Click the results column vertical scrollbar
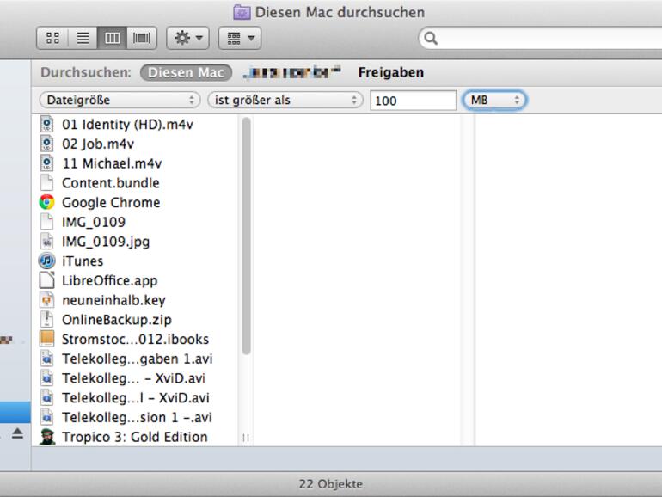The width and height of the screenshot is (662, 497). pos(246,236)
